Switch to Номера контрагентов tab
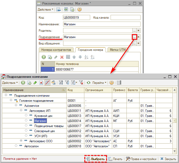 (x=56, y=50)
